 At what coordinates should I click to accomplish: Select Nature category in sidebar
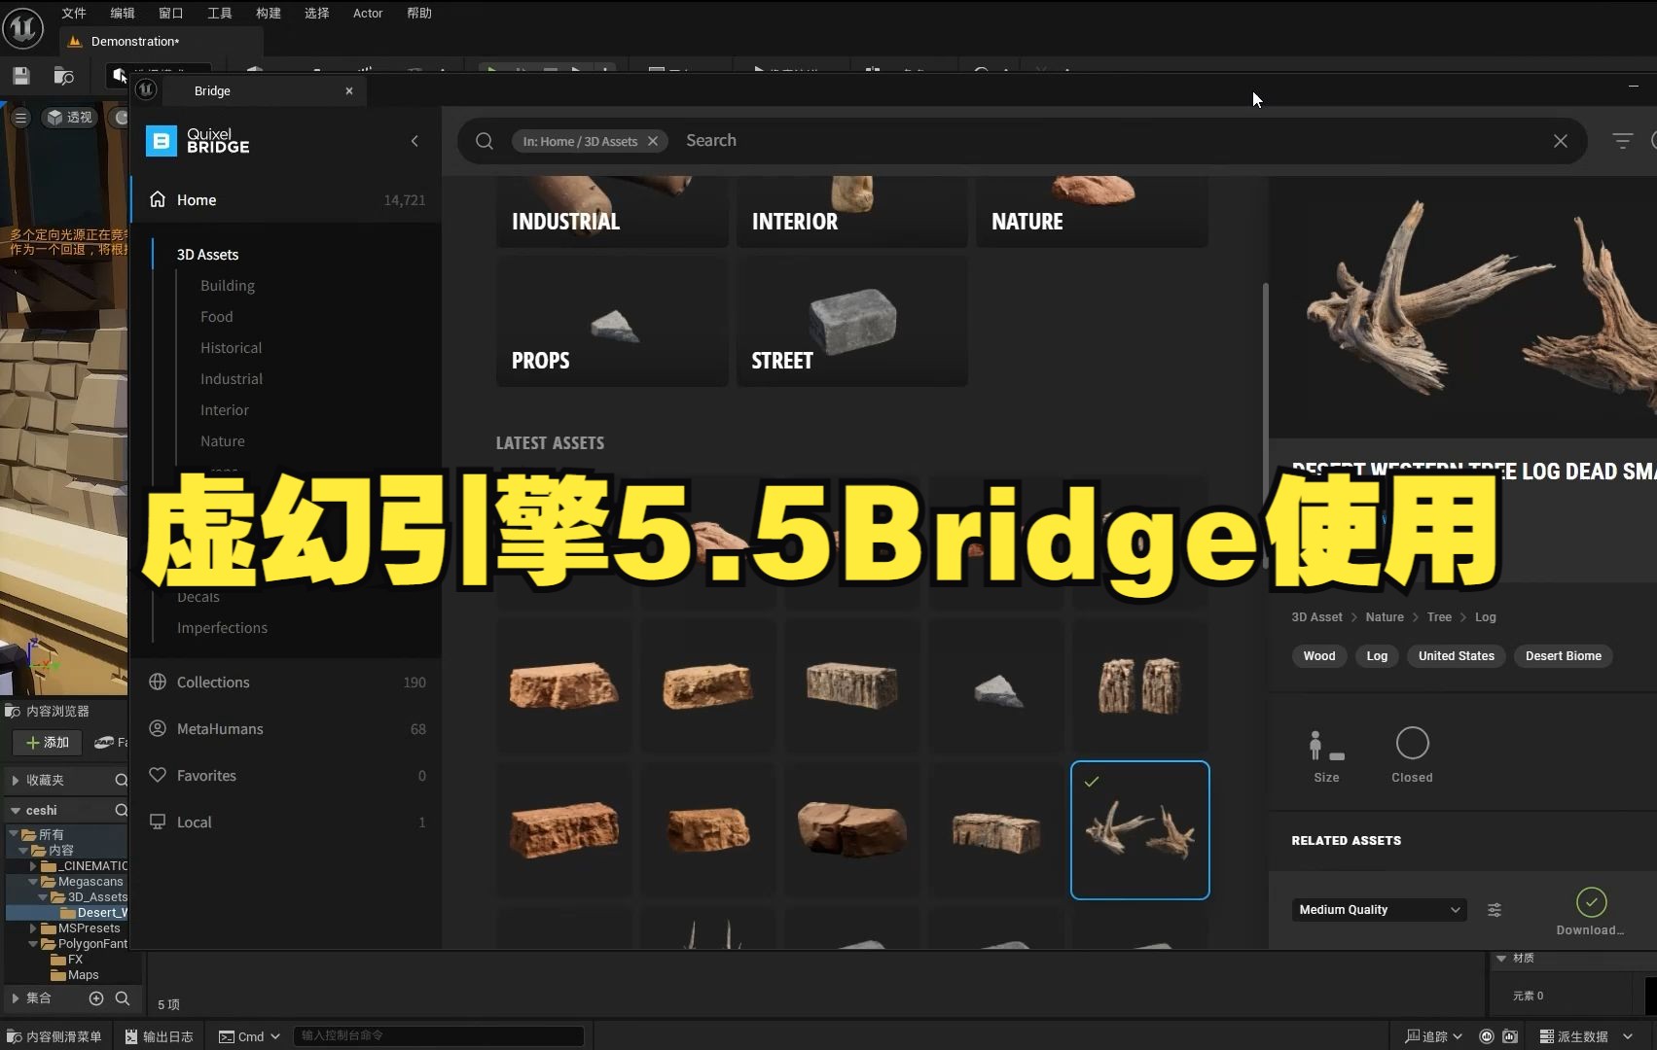click(x=223, y=440)
